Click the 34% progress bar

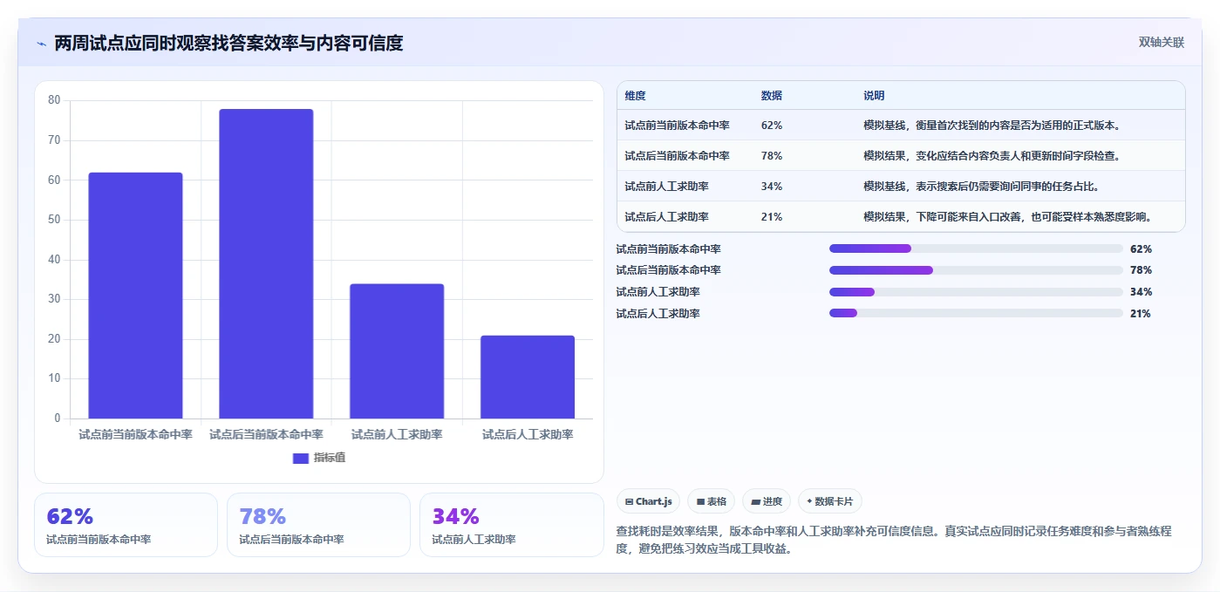(x=976, y=292)
